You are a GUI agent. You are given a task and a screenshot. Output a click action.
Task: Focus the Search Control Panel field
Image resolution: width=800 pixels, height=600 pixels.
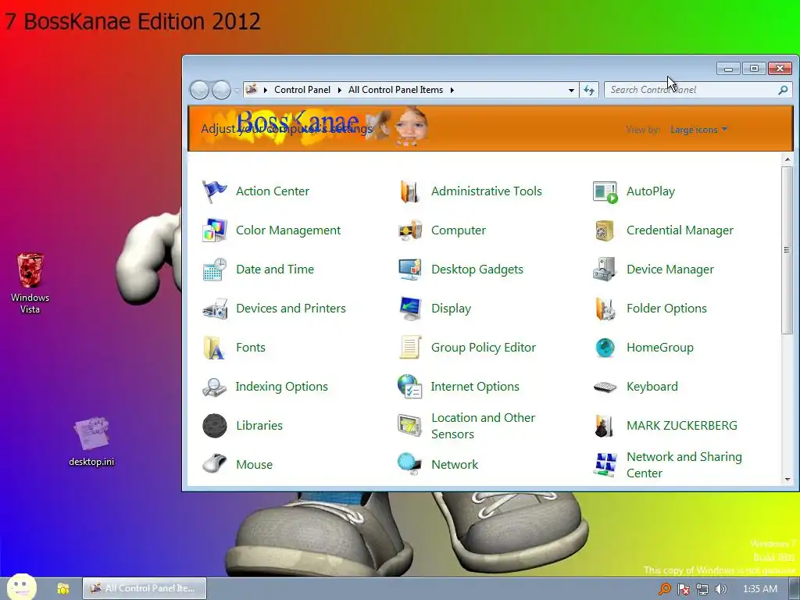(698, 90)
